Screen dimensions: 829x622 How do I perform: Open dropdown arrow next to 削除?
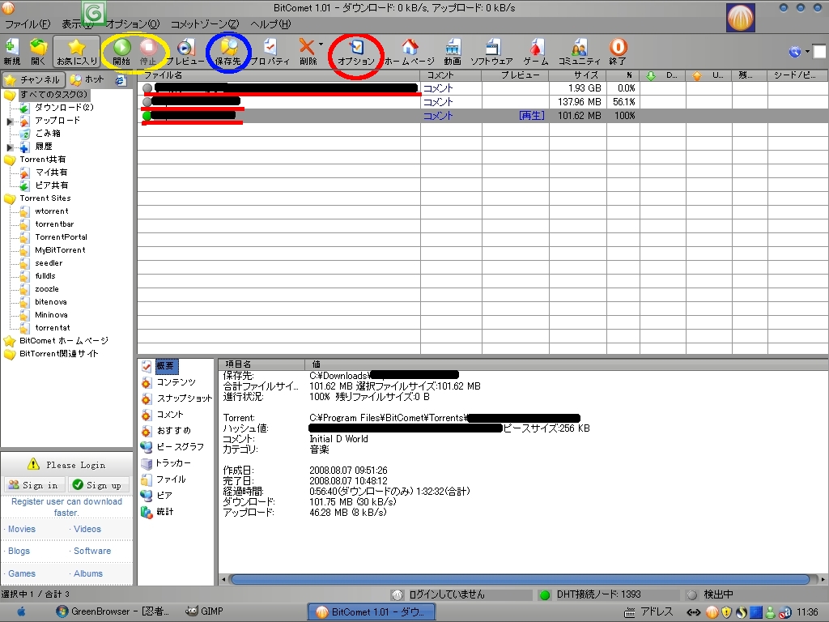[x=321, y=45]
